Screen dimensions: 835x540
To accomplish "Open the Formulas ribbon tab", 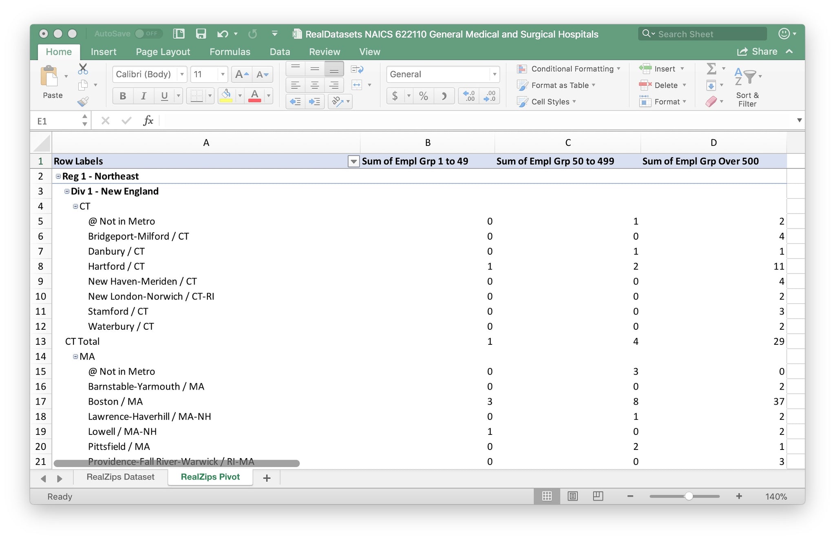I will [230, 52].
